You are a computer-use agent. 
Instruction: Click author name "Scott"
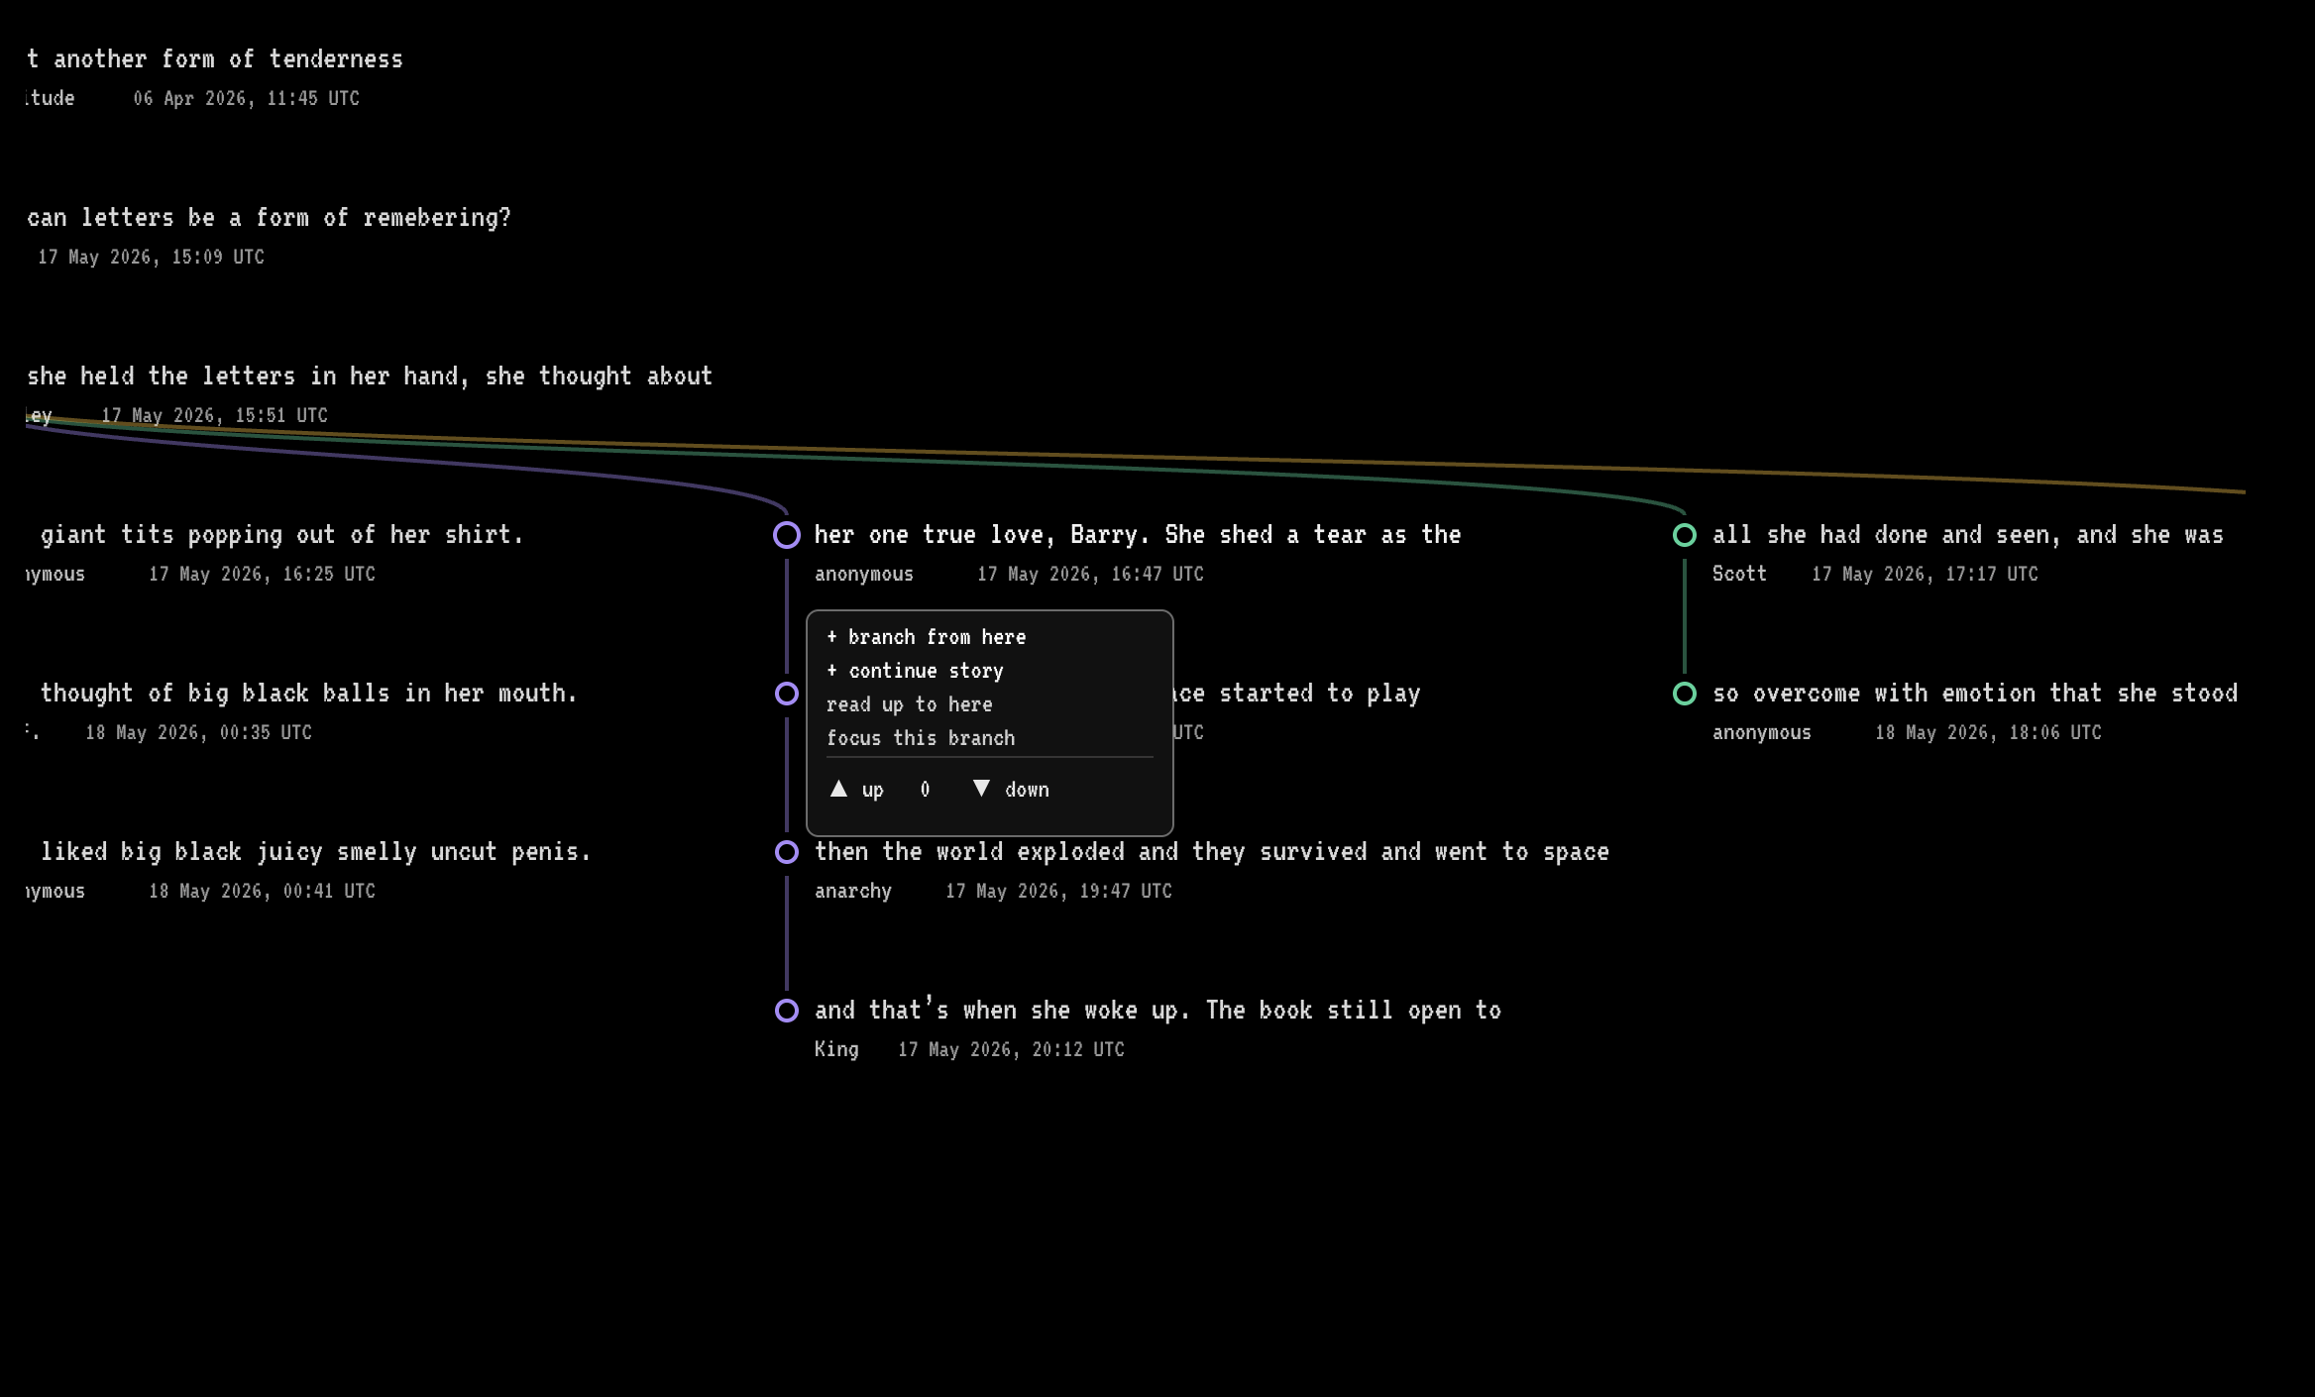point(1739,574)
